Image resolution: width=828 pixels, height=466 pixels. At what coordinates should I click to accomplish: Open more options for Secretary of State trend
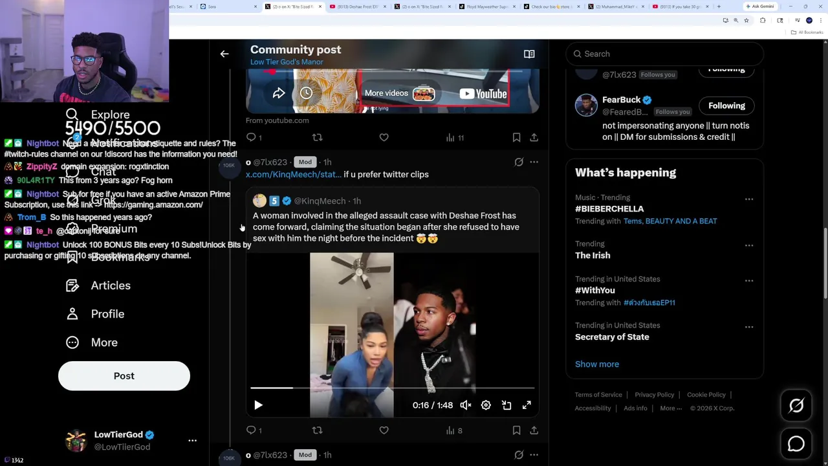(x=749, y=327)
